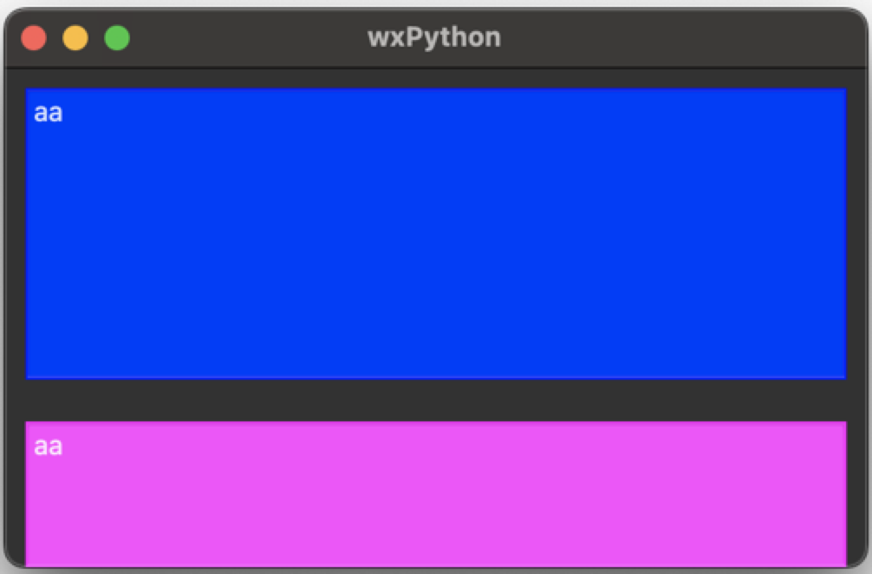Click the title bar's bottom separator line

(436, 68)
